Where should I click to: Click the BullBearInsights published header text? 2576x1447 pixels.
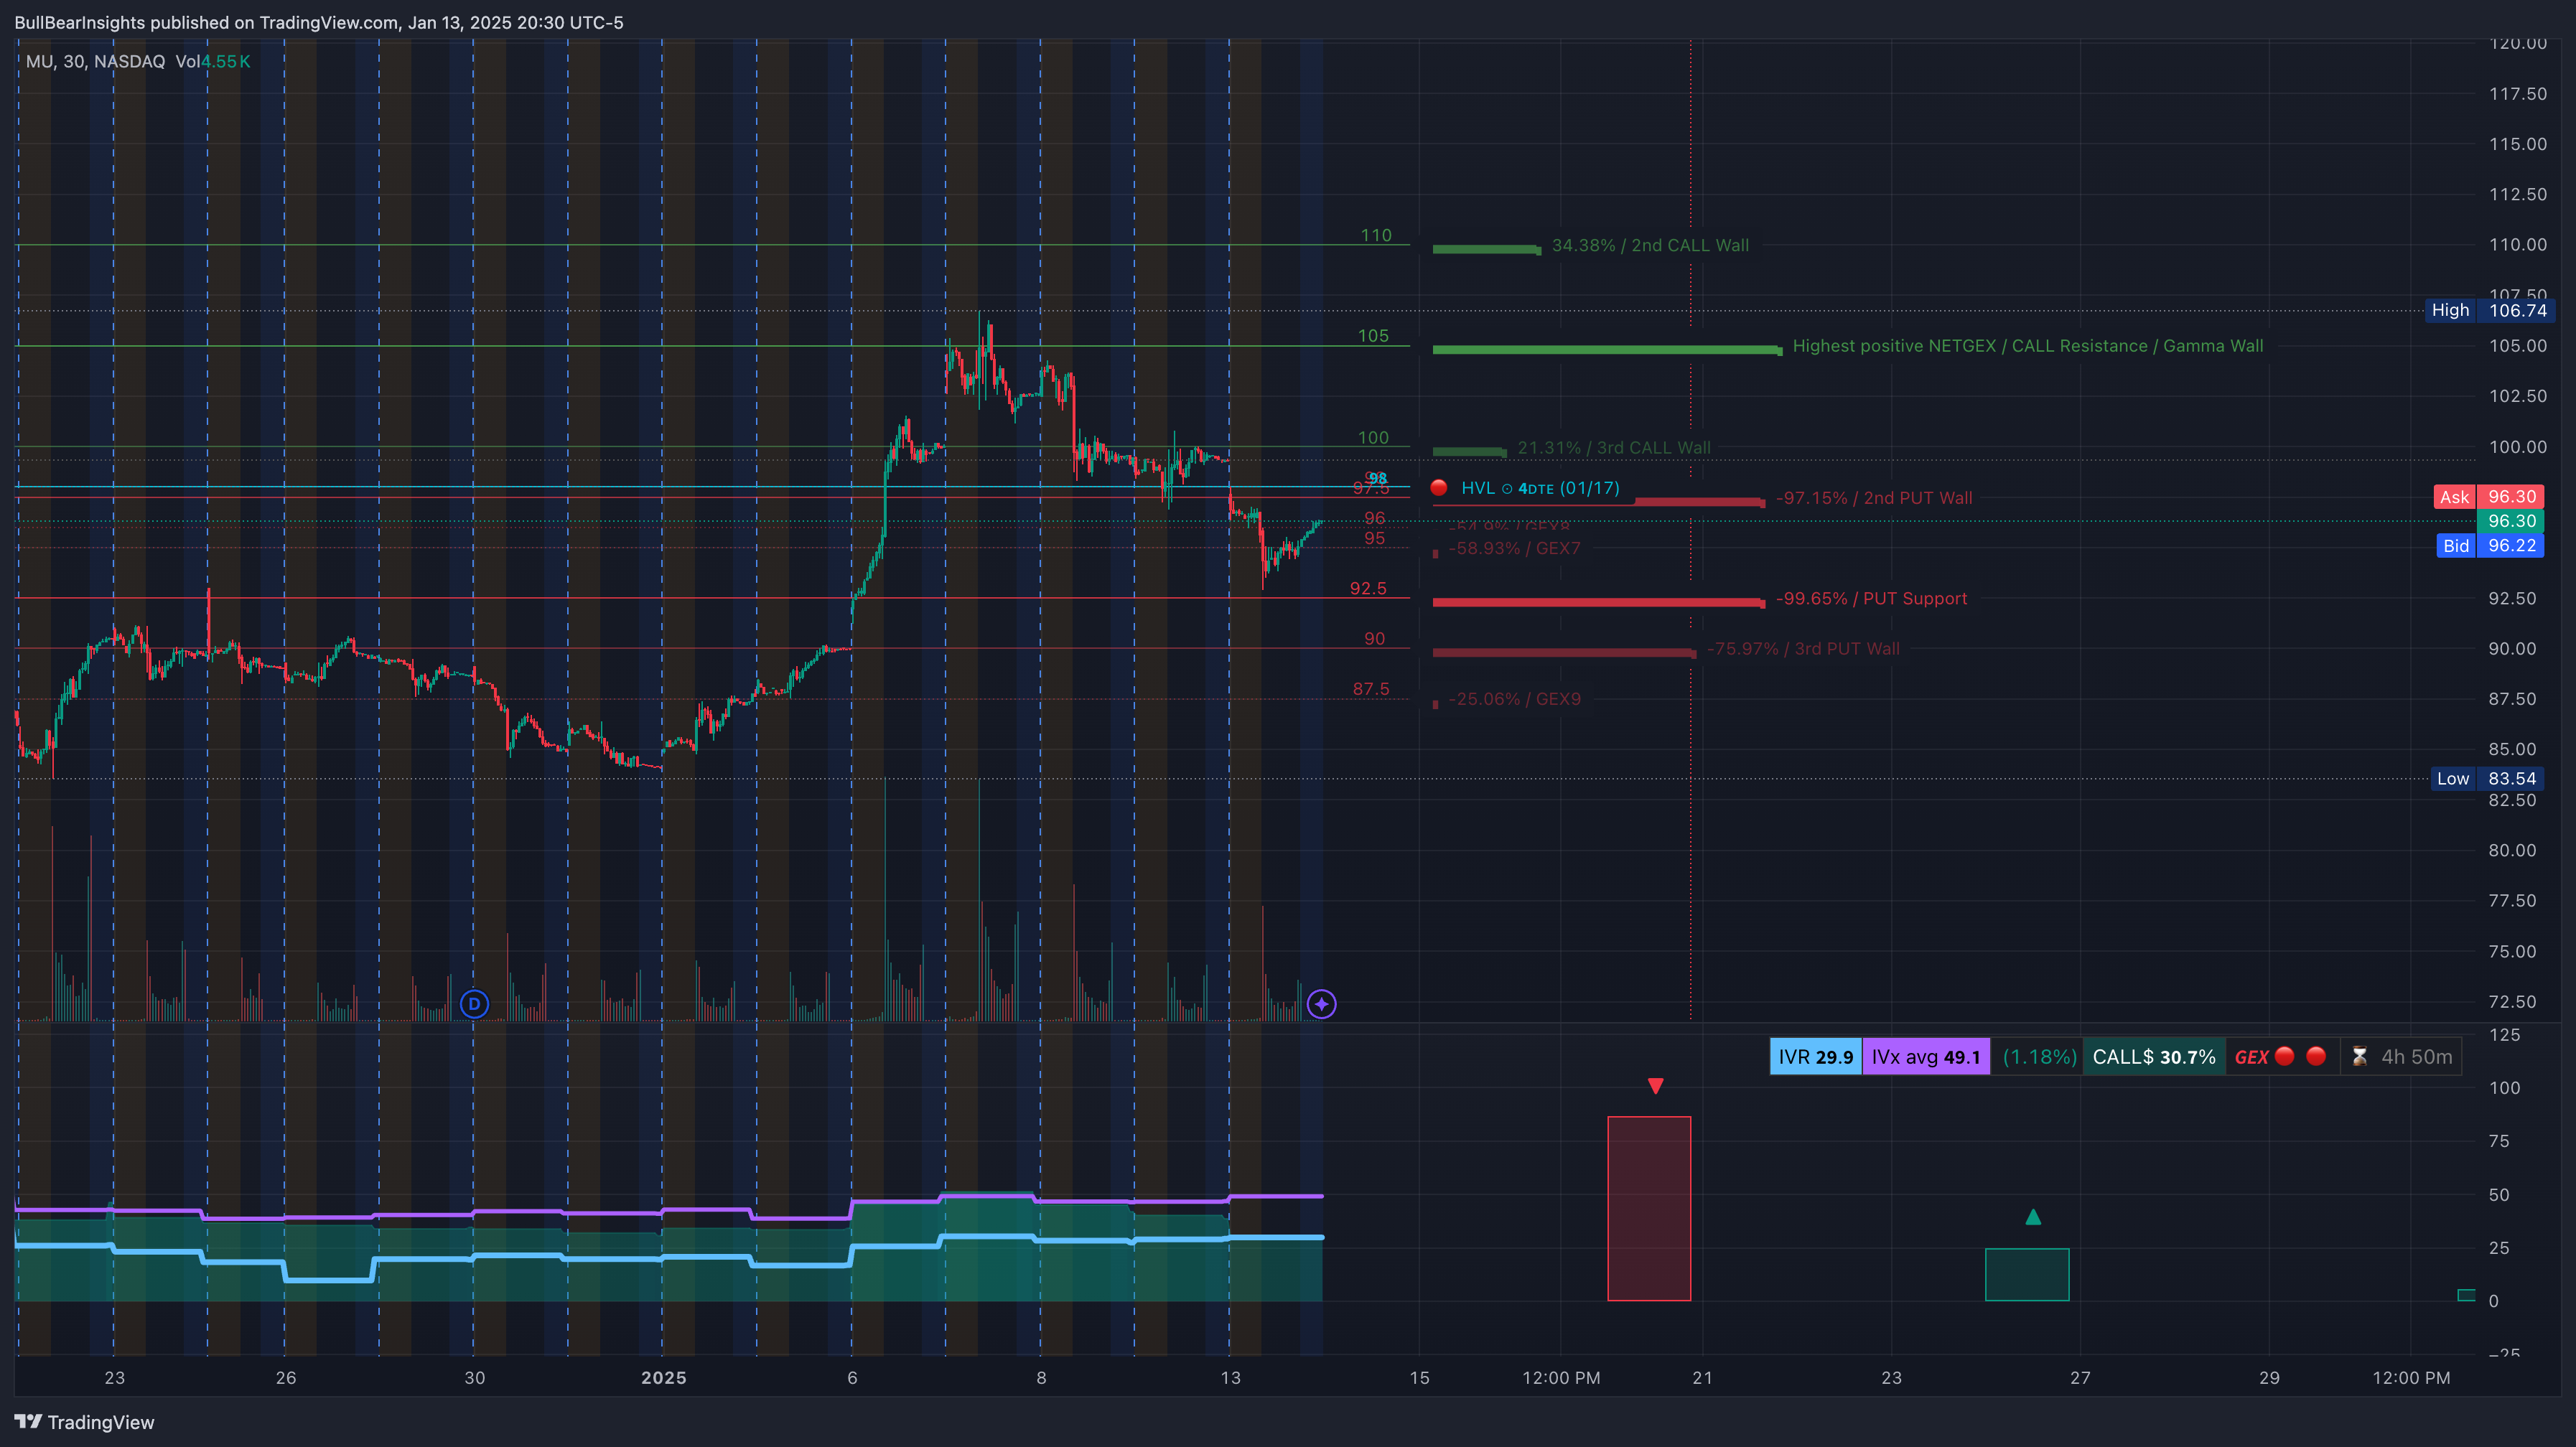coord(318,22)
